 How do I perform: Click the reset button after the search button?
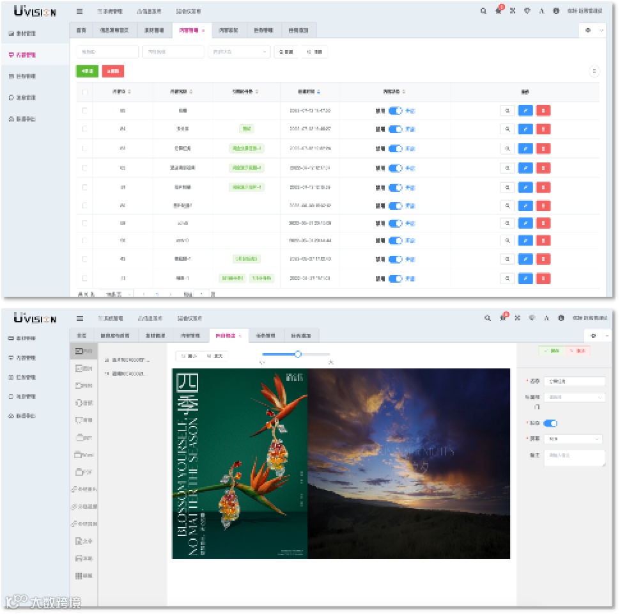click(x=314, y=52)
